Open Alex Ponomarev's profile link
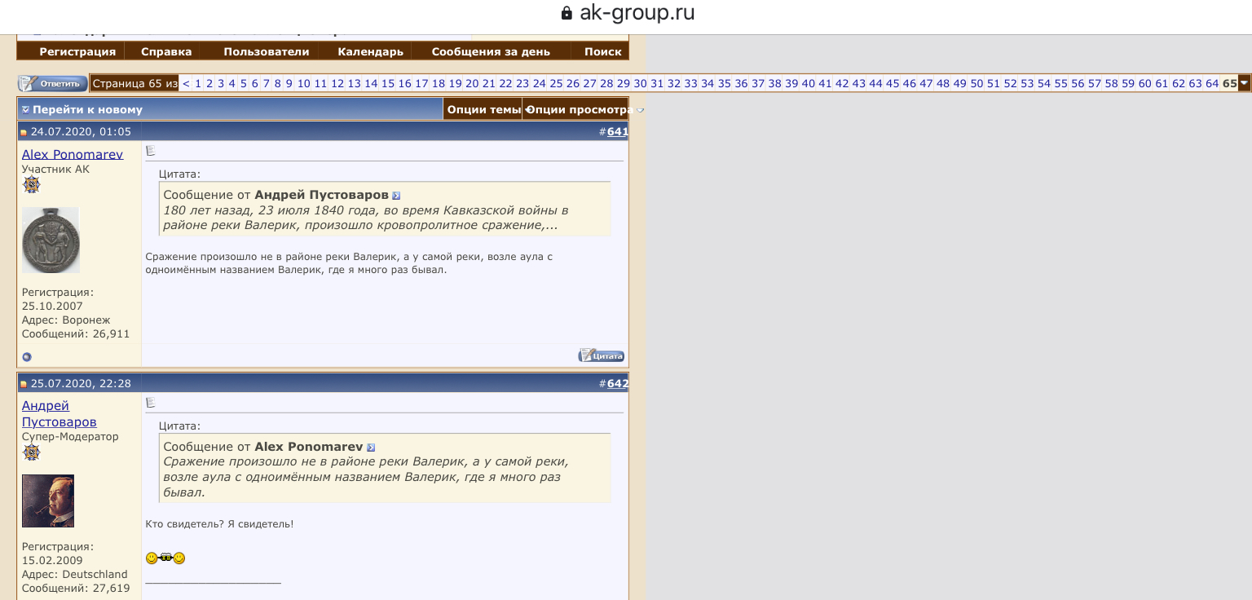Image resolution: width=1252 pixels, height=600 pixels. [73, 154]
